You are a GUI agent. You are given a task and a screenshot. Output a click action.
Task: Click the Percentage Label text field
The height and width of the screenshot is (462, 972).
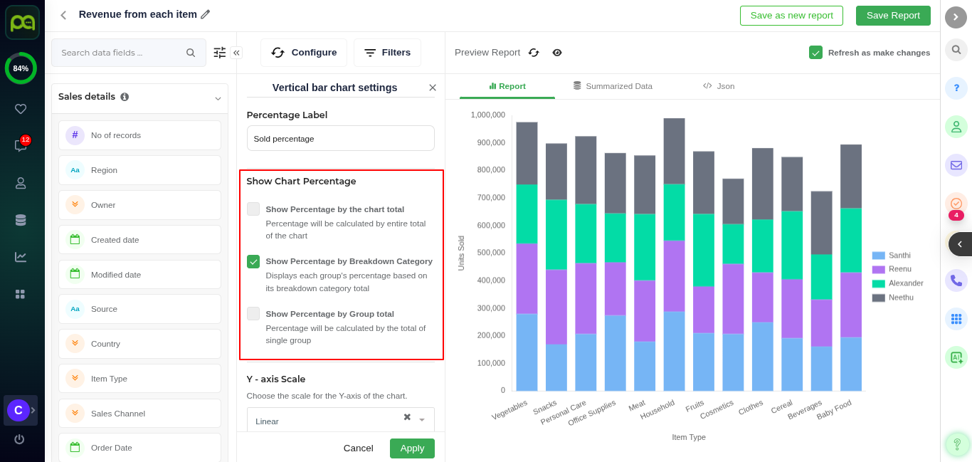(340, 139)
